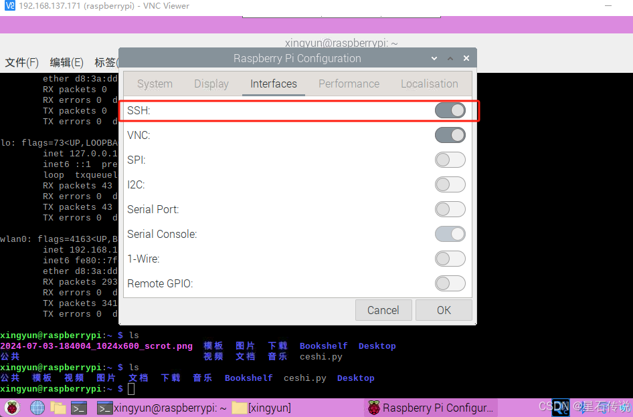Click the Cancel button

click(x=383, y=310)
